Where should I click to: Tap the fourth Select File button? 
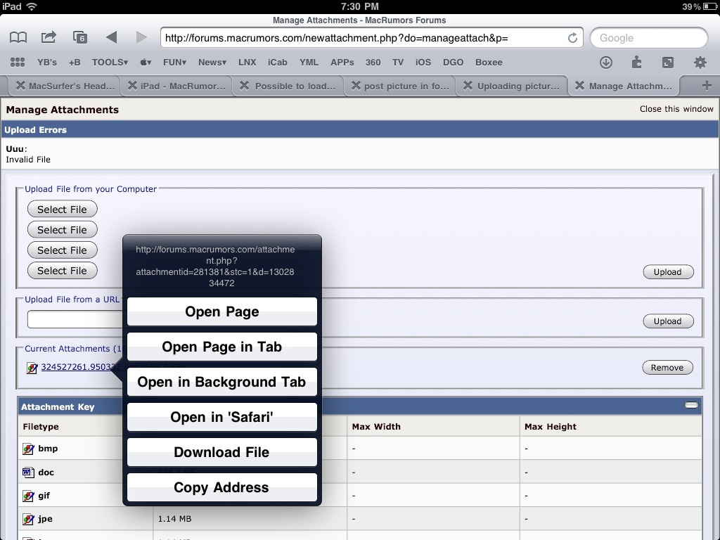pyautogui.click(x=62, y=271)
